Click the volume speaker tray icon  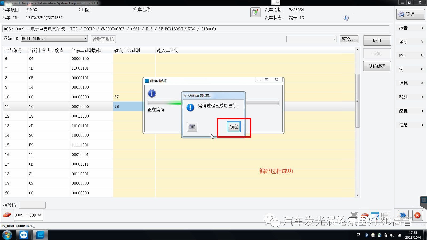(392, 235)
